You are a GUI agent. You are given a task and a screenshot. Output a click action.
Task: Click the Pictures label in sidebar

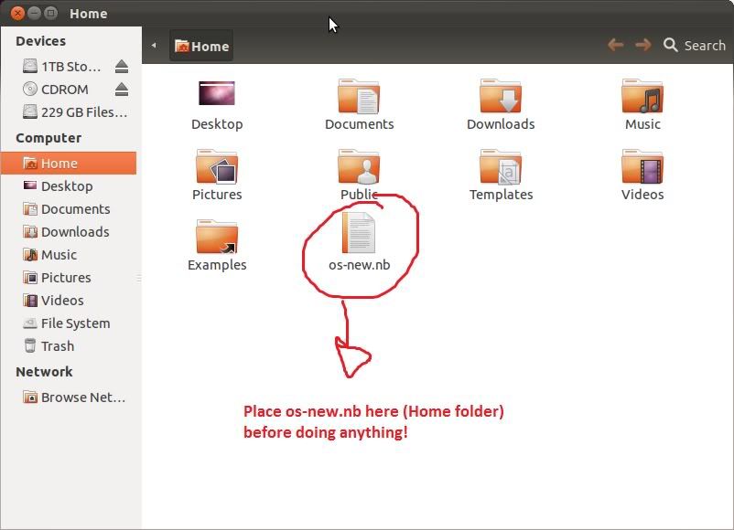coord(66,278)
